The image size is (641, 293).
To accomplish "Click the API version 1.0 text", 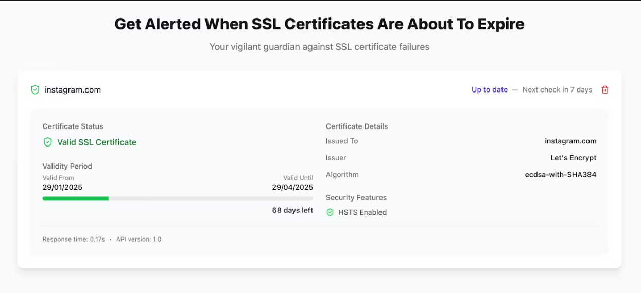I will tap(138, 239).
